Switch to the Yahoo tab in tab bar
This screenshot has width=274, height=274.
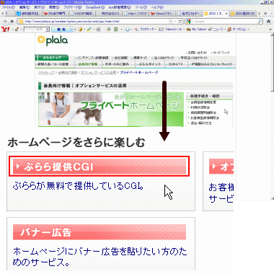[x=162, y=14]
